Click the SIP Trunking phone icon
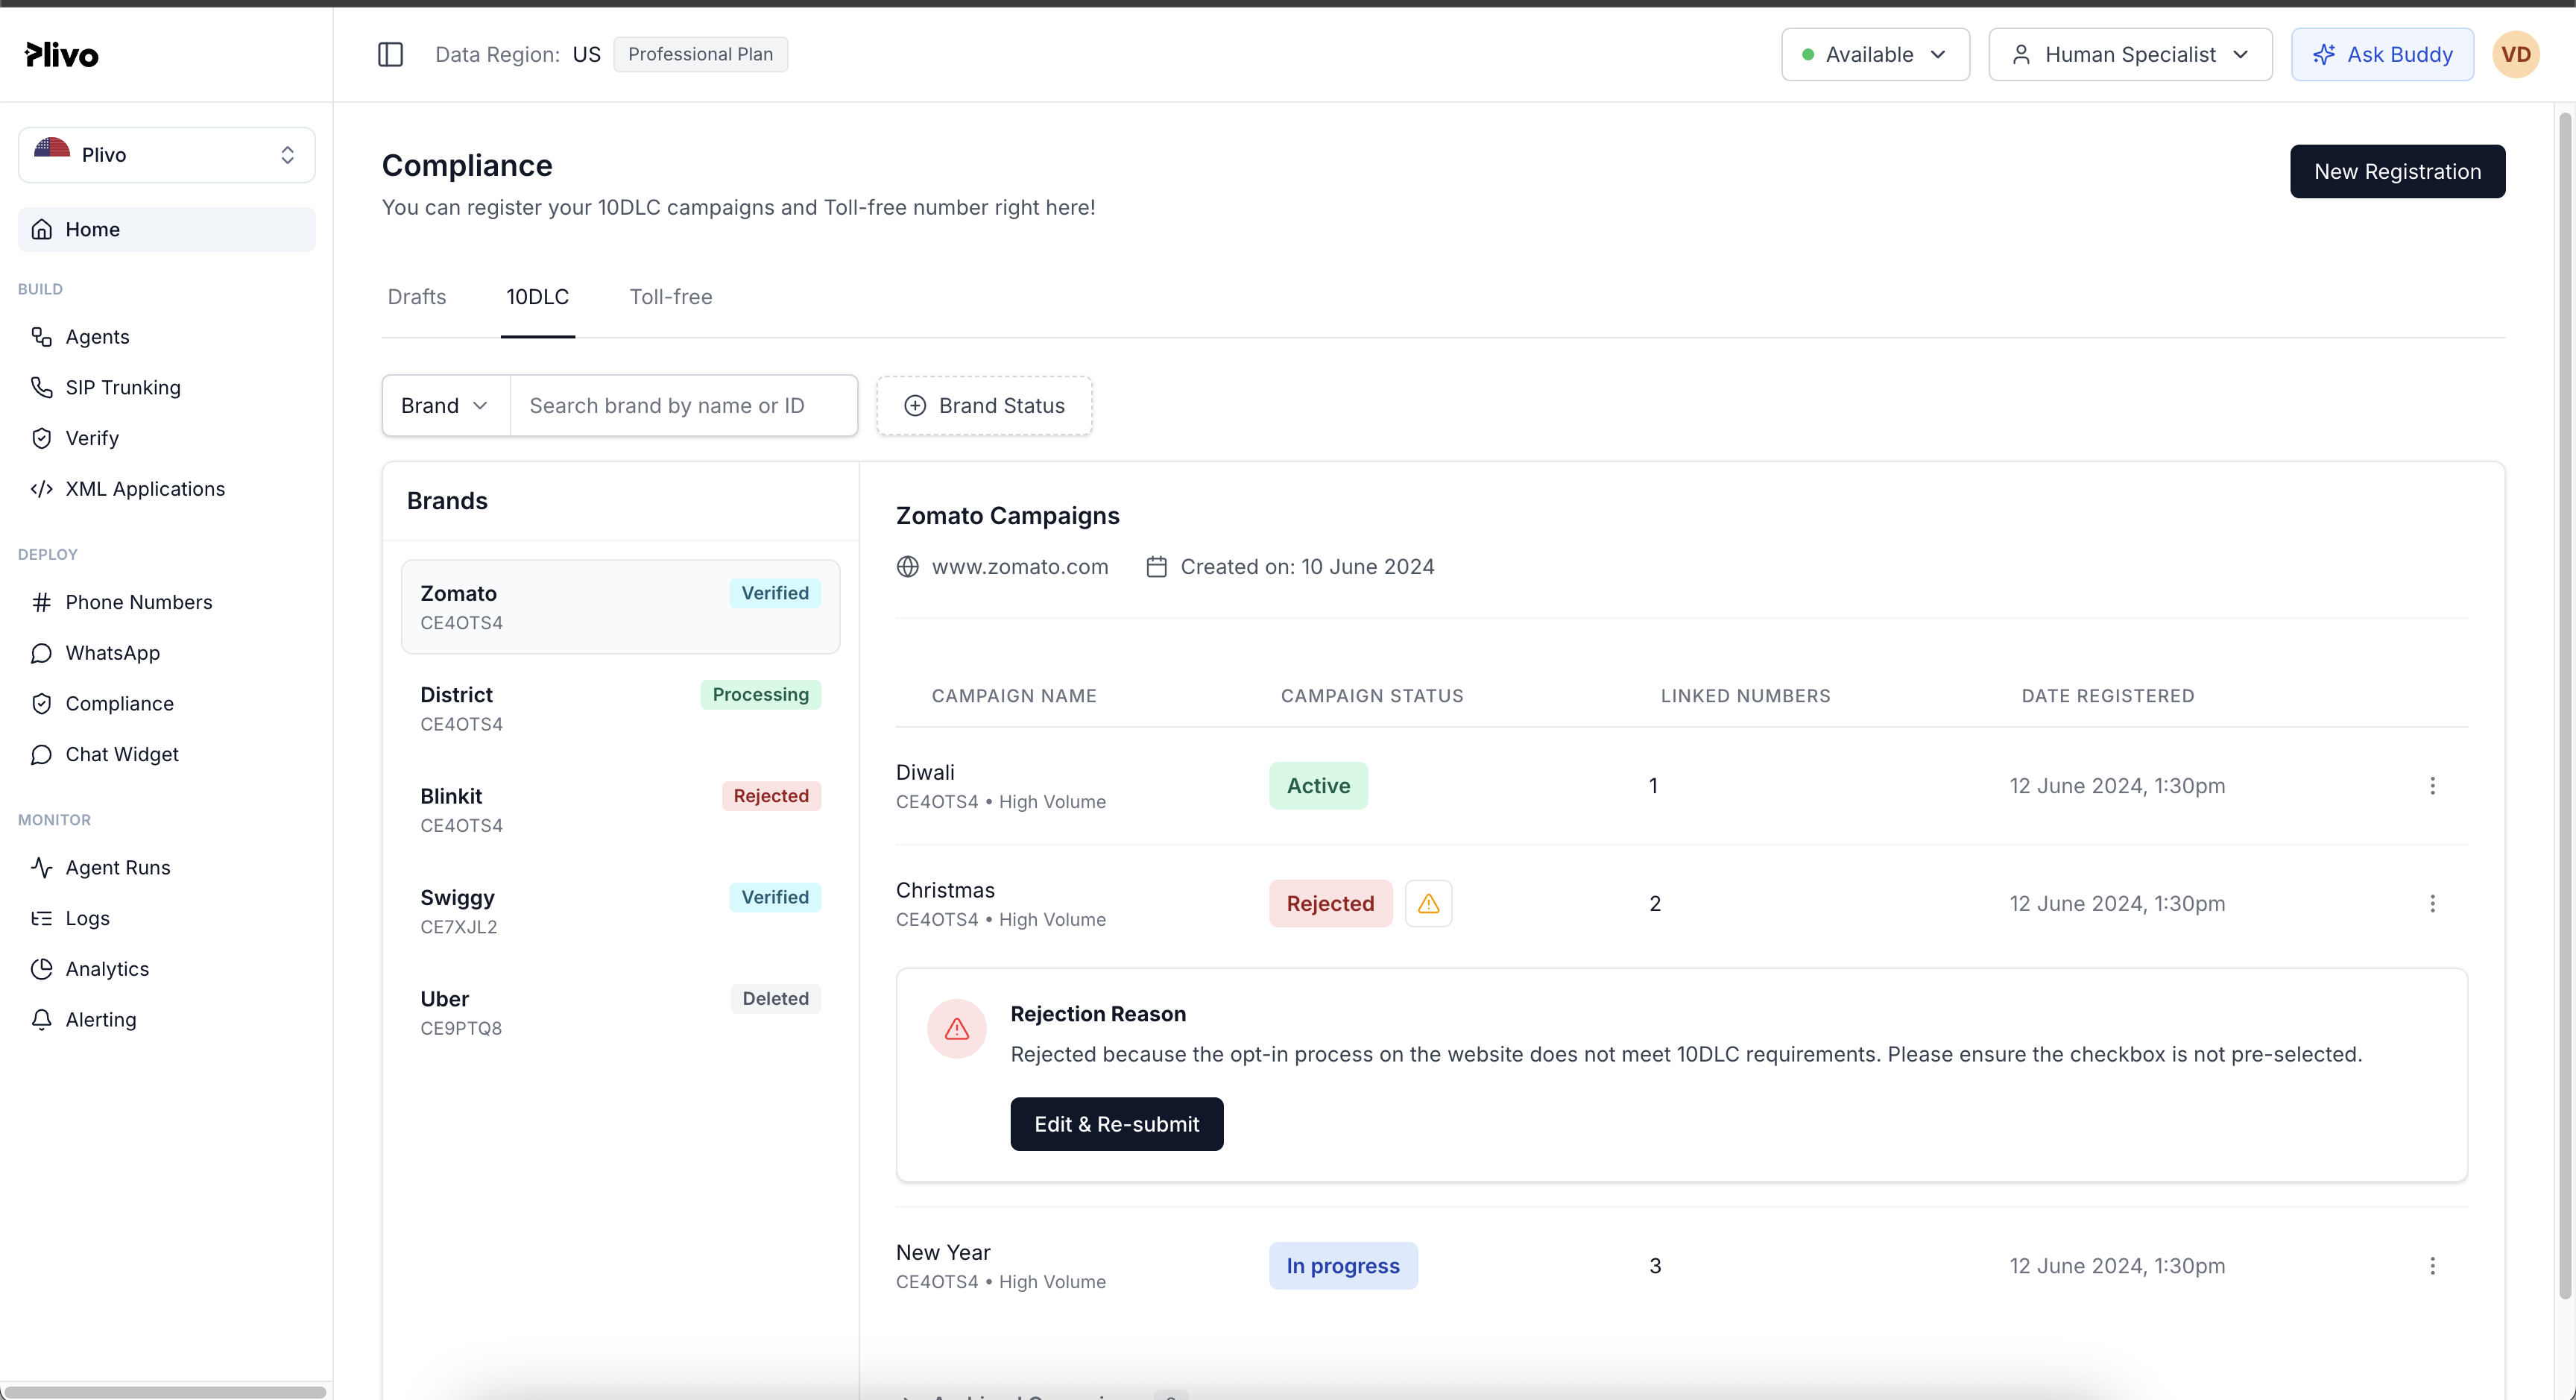The width and height of the screenshot is (2576, 1400). (x=41, y=387)
